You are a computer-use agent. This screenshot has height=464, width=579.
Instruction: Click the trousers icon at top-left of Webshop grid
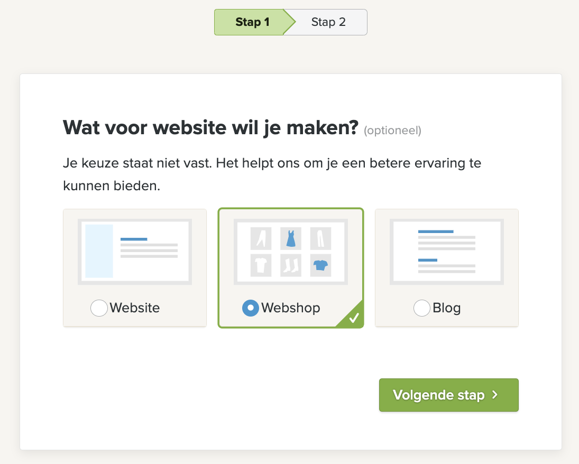(x=261, y=238)
